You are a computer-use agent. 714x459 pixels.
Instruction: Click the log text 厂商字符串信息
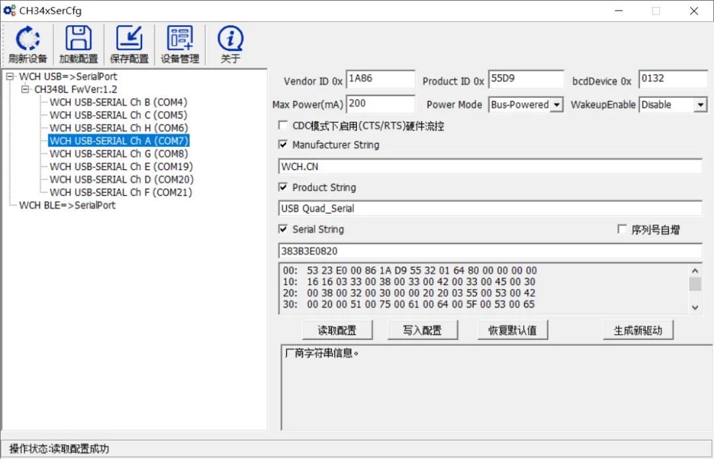click(321, 353)
